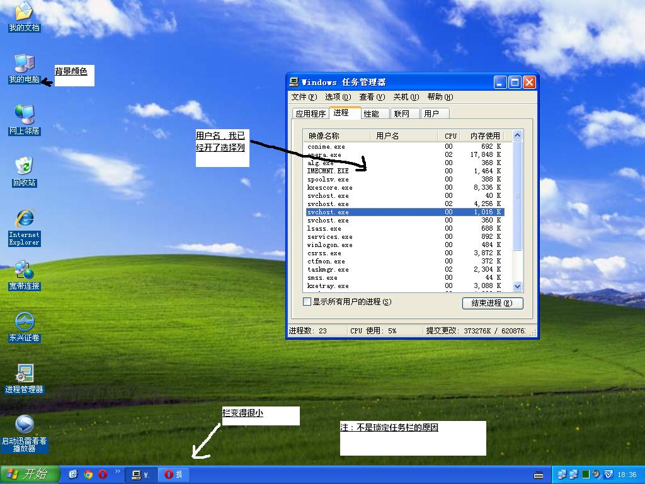The image size is (645, 484).
Task: Select the taskmgr.exe process row
Action: click(x=405, y=270)
